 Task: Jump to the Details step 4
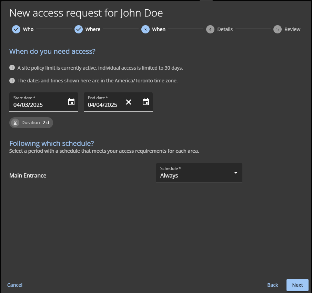[x=220, y=29]
